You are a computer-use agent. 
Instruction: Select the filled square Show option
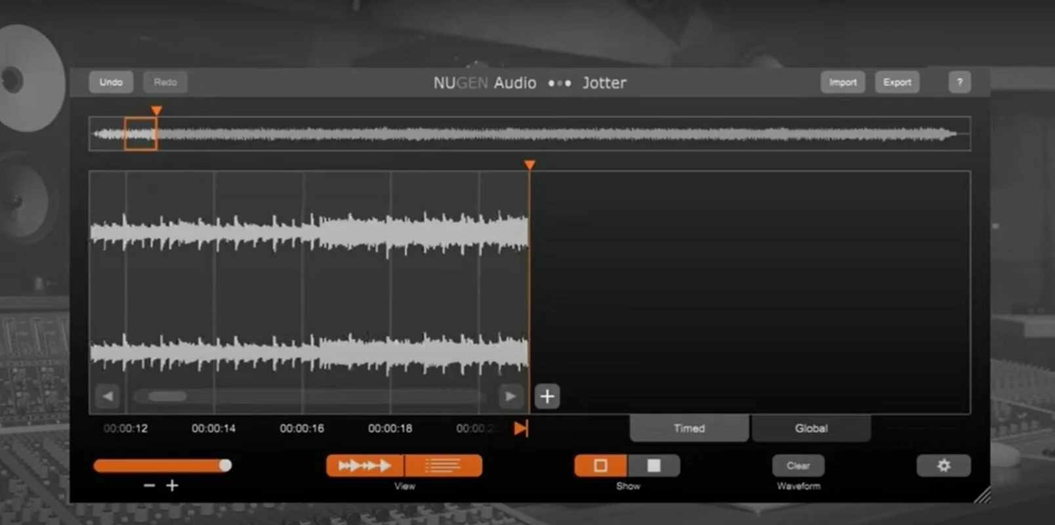[653, 465]
